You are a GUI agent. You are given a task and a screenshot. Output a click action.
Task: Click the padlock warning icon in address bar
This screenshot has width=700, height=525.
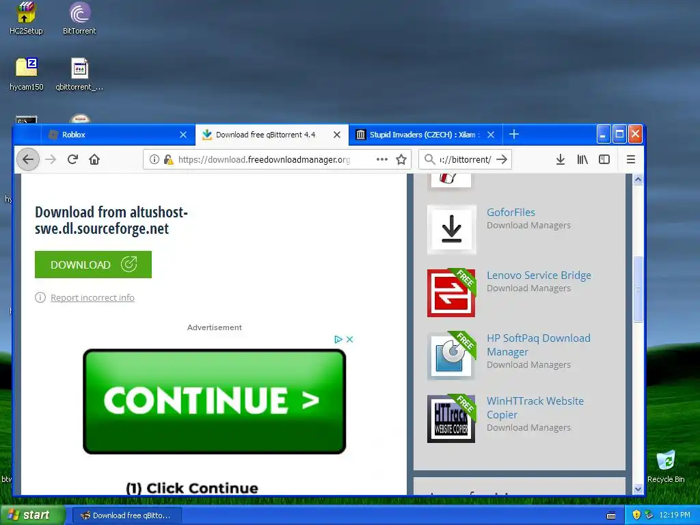[168, 159]
